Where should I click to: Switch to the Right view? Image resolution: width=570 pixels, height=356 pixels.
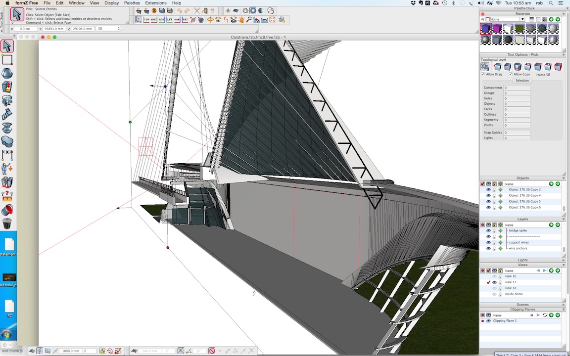click(162, 20)
